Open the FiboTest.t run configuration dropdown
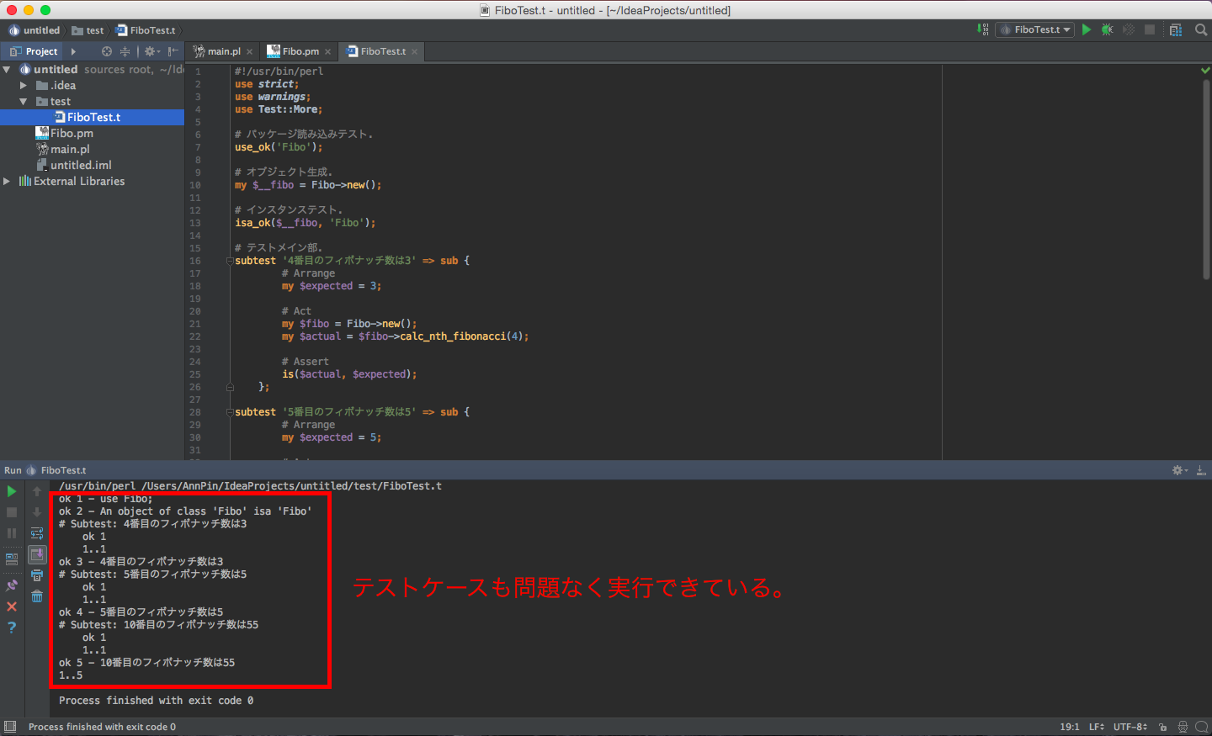This screenshot has width=1212, height=736. coord(1035,29)
